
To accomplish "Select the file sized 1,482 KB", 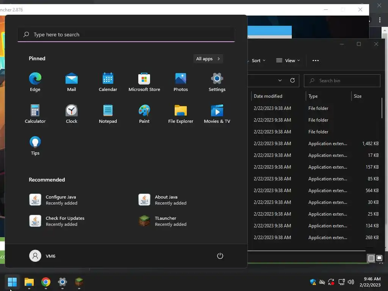I will [314, 144].
